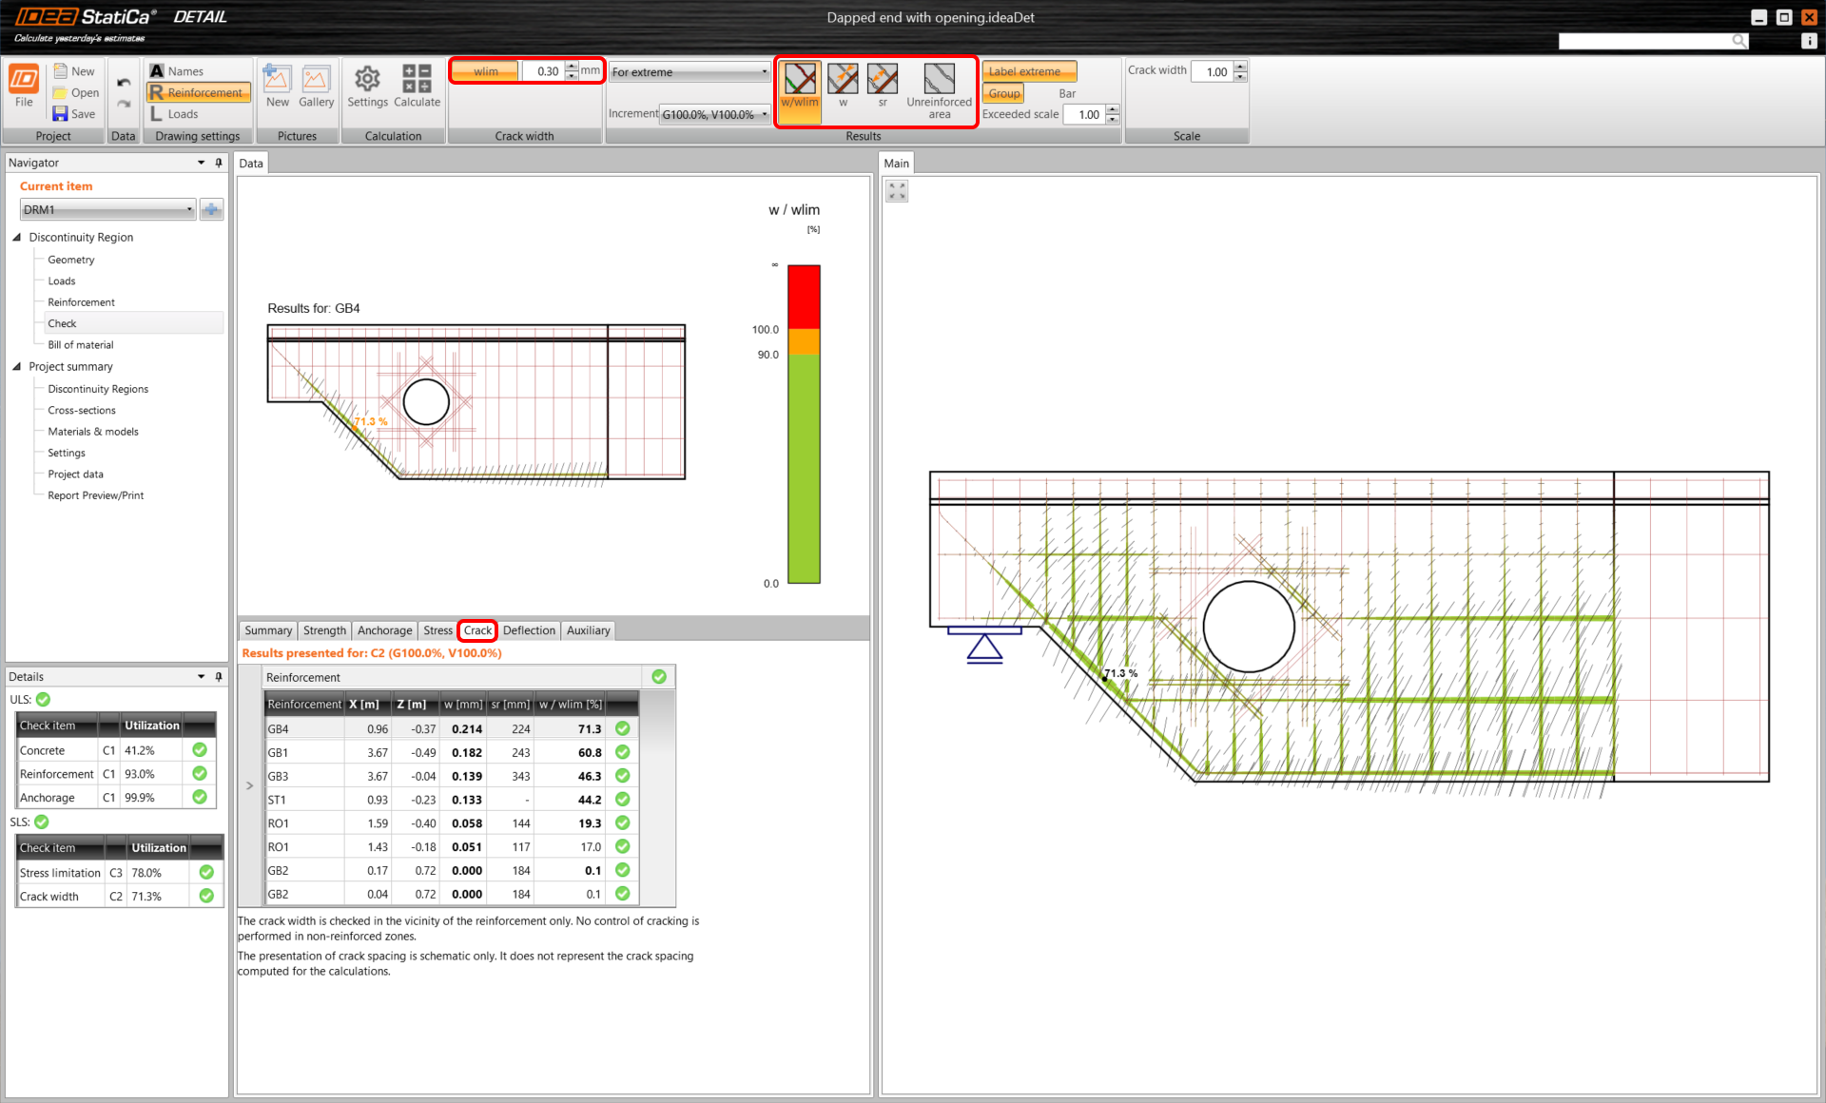
Task: Open the DRM1 current item dropdown
Action: 107,210
